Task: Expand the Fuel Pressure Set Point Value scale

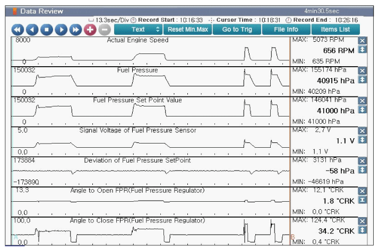Action: click(x=363, y=110)
